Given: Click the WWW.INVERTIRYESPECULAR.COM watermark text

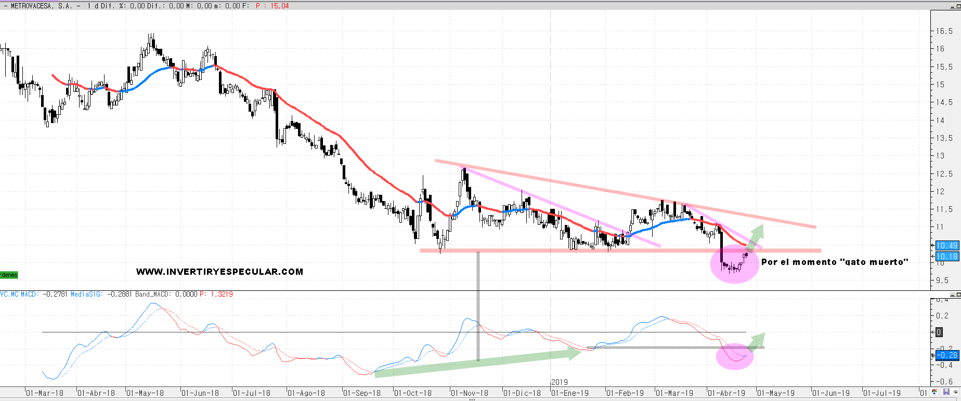Looking at the screenshot, I should (x=219, y=272).
